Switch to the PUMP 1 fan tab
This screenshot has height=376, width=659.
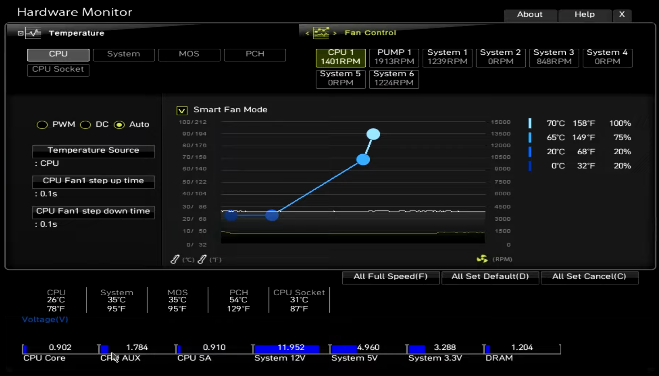394,57
